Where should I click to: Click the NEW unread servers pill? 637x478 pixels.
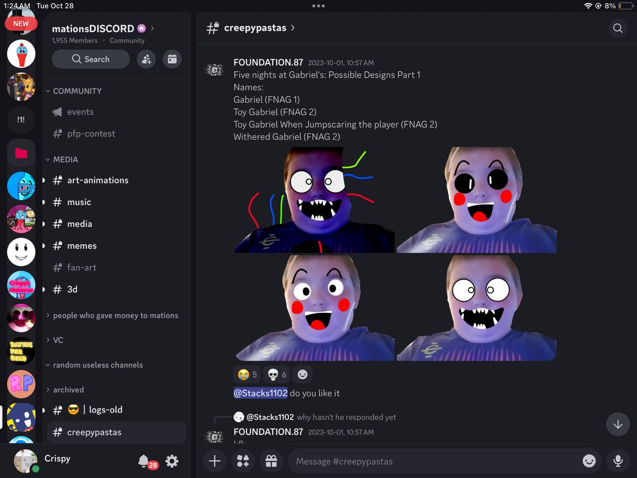coord(21,23)
